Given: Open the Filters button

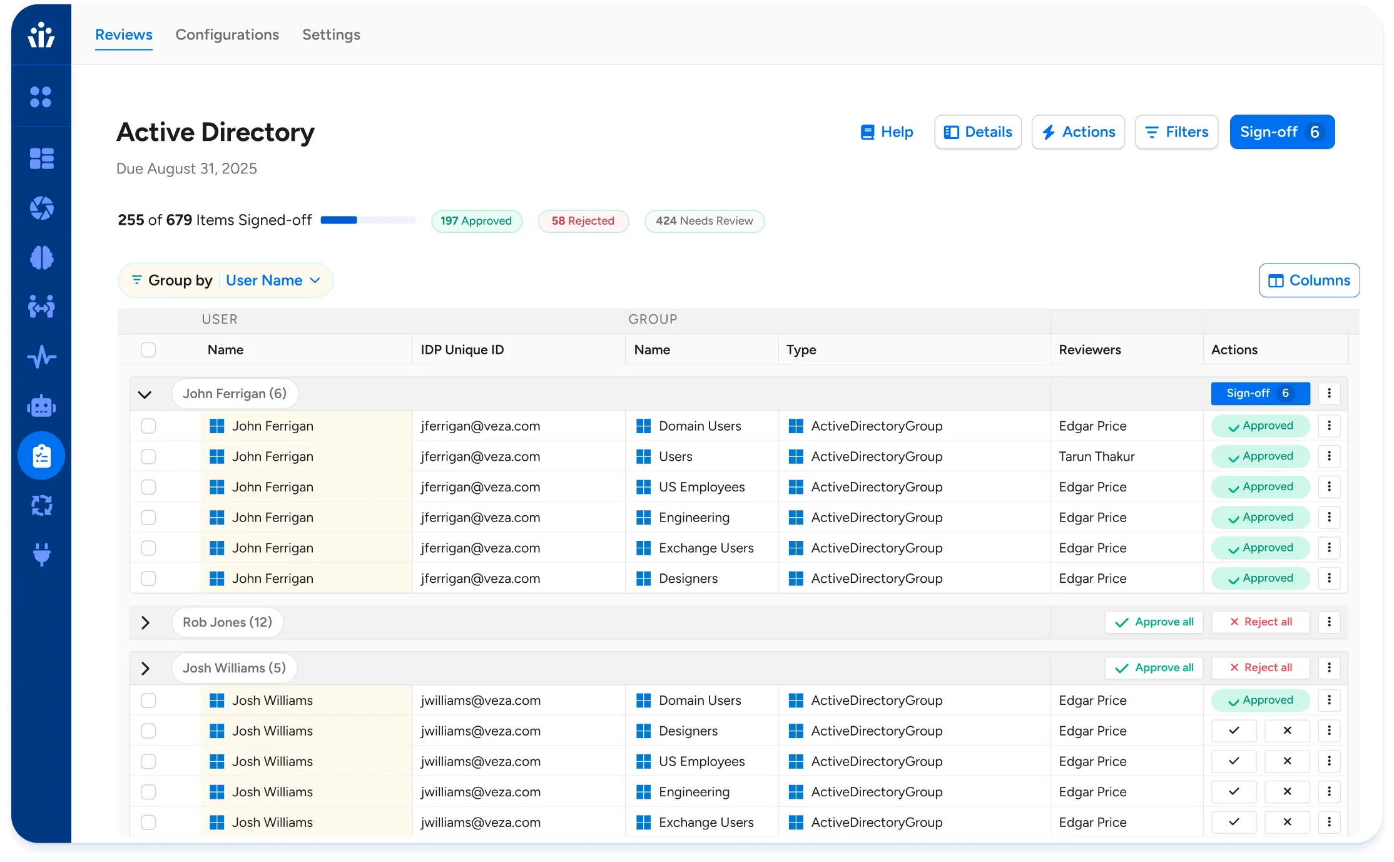Looking at the screenshot, I should pos(1176,132).
